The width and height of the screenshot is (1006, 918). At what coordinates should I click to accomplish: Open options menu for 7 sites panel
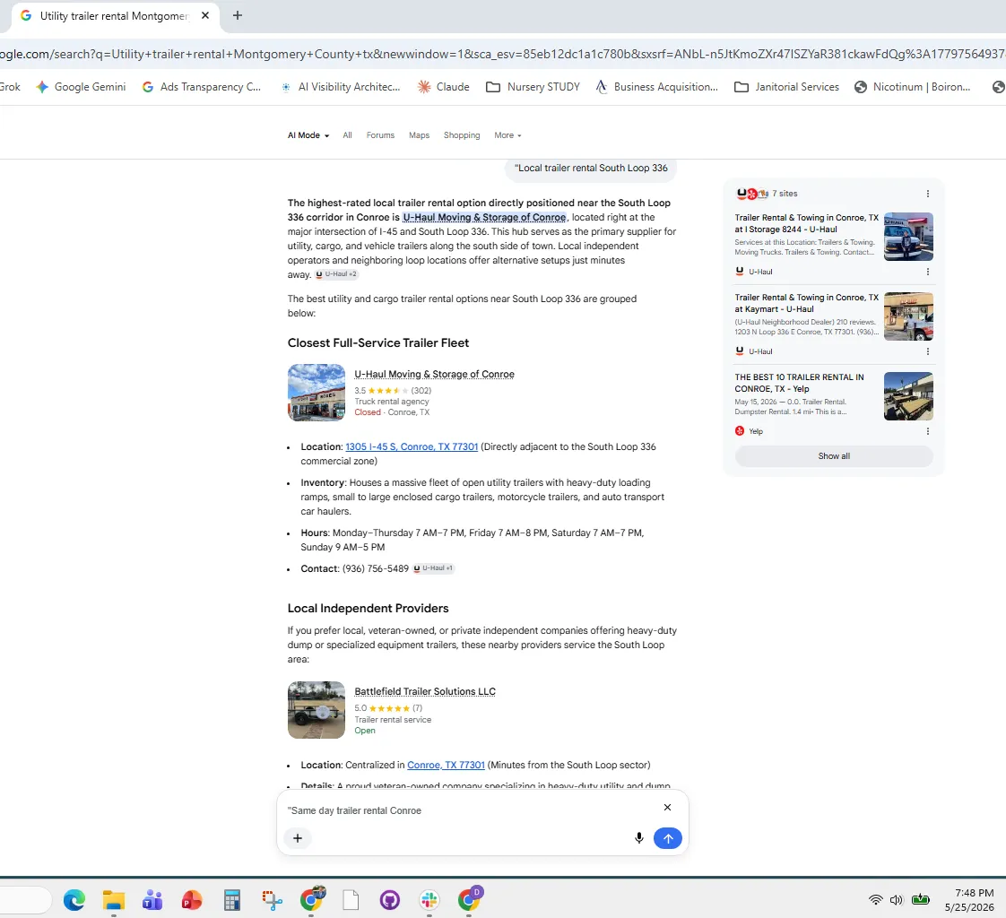pyautogui.click(x=927, y=194)
